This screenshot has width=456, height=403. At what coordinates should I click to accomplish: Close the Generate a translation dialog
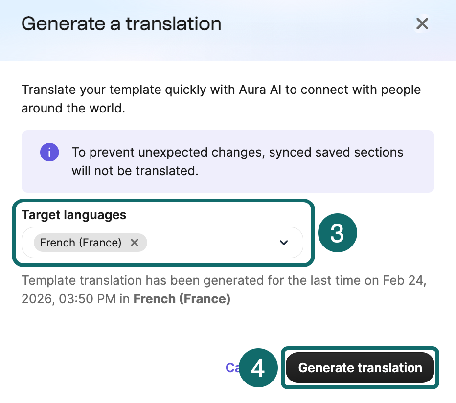tap(422, 23)
